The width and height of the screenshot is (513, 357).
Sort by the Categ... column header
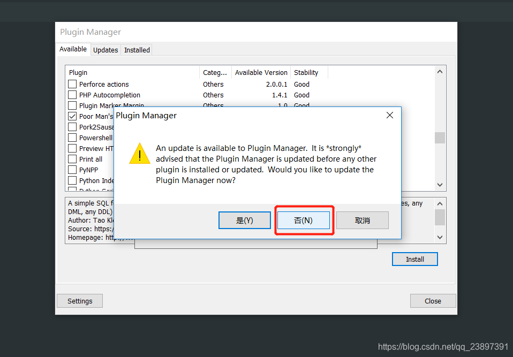point(215,73)
